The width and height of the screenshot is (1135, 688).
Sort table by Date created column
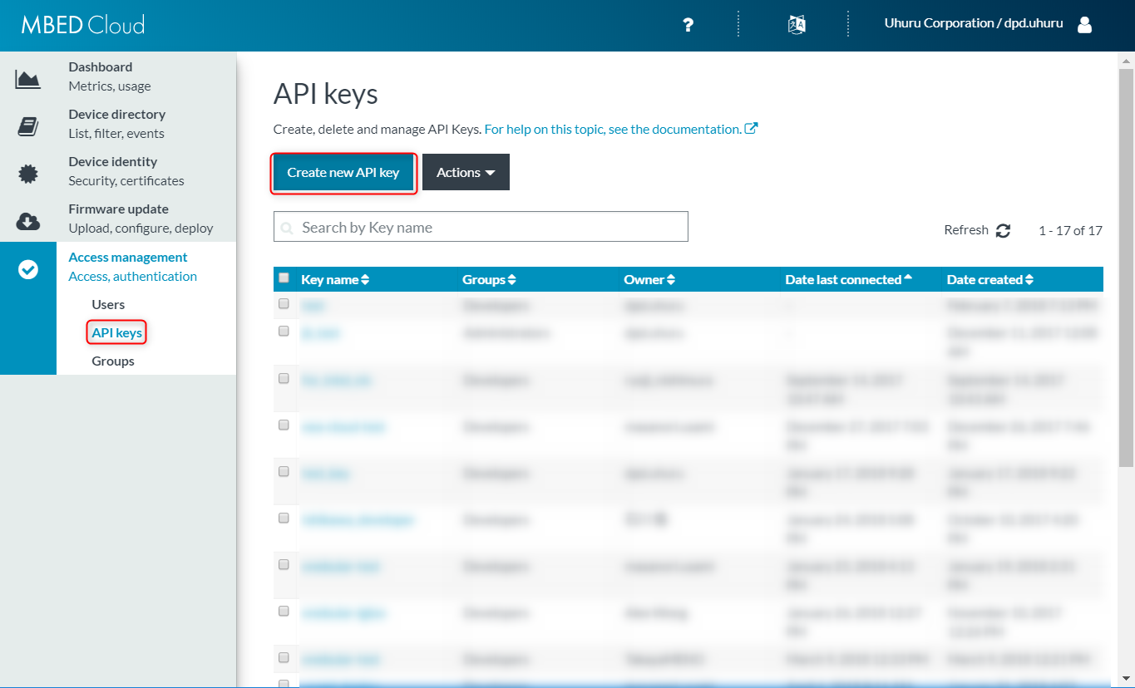[x=989, y=280]
